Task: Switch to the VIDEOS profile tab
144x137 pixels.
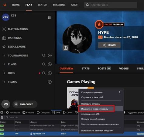Action: [124, 68]
